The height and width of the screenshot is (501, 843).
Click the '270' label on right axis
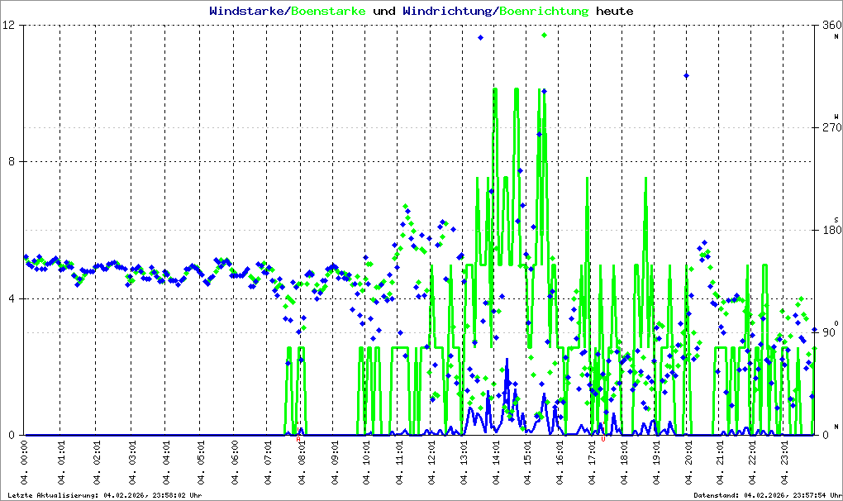point(829,127)
